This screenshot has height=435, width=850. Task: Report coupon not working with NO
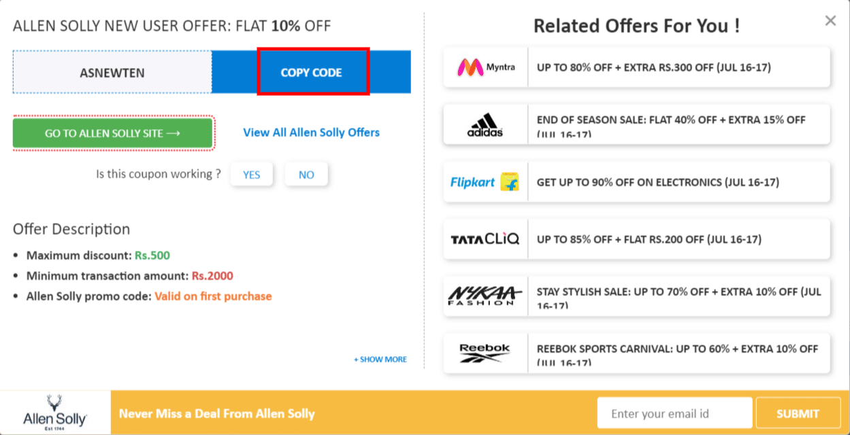click(x=306, y=174)
